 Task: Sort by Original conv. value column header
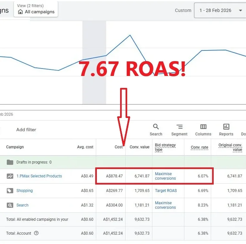(230, 147)
